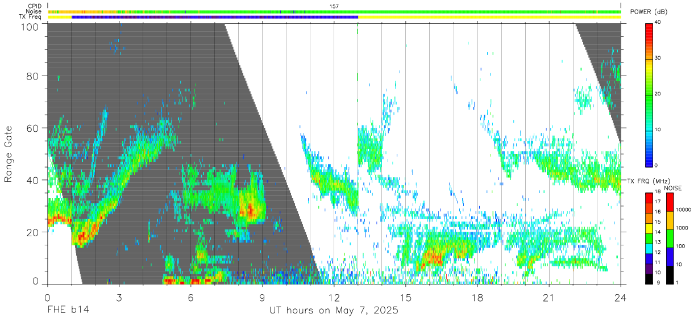Image resolution: width=698 pixels, height=322 pixels.
Task: Click the 'POWER (dB)' legend title
Action: pyautogui.click(x=649, y=12)
